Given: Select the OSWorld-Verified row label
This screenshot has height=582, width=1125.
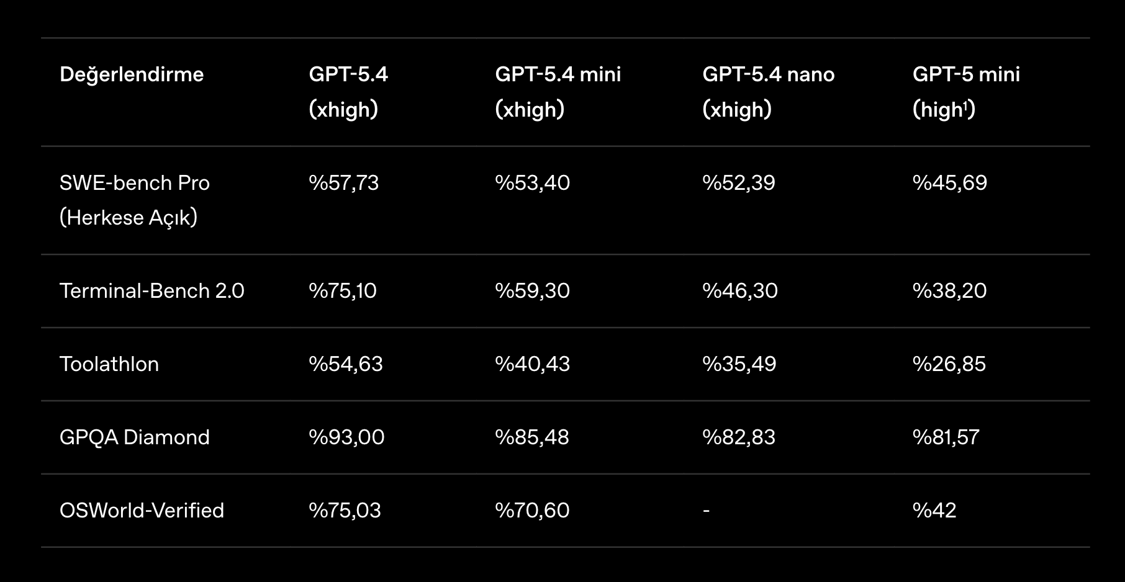Looking at the screenshot, I should tap(142, 510).
